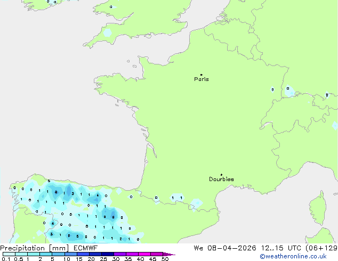Click the Paris city label

click(x=202, y=79)
